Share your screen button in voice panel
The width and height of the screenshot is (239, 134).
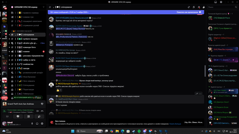point(18,117)
